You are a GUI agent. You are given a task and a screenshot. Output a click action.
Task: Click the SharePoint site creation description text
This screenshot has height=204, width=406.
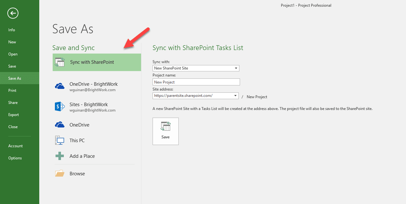262,108
